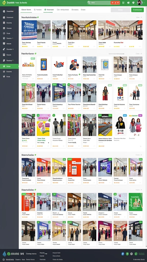Expand the third section's more arrow
The height and width of the screenshot is (262, 147).
coord(141,155)
